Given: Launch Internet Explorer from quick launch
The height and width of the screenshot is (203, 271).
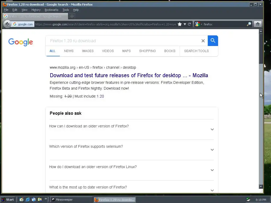Looking at the screenshot, I should 28,200.
